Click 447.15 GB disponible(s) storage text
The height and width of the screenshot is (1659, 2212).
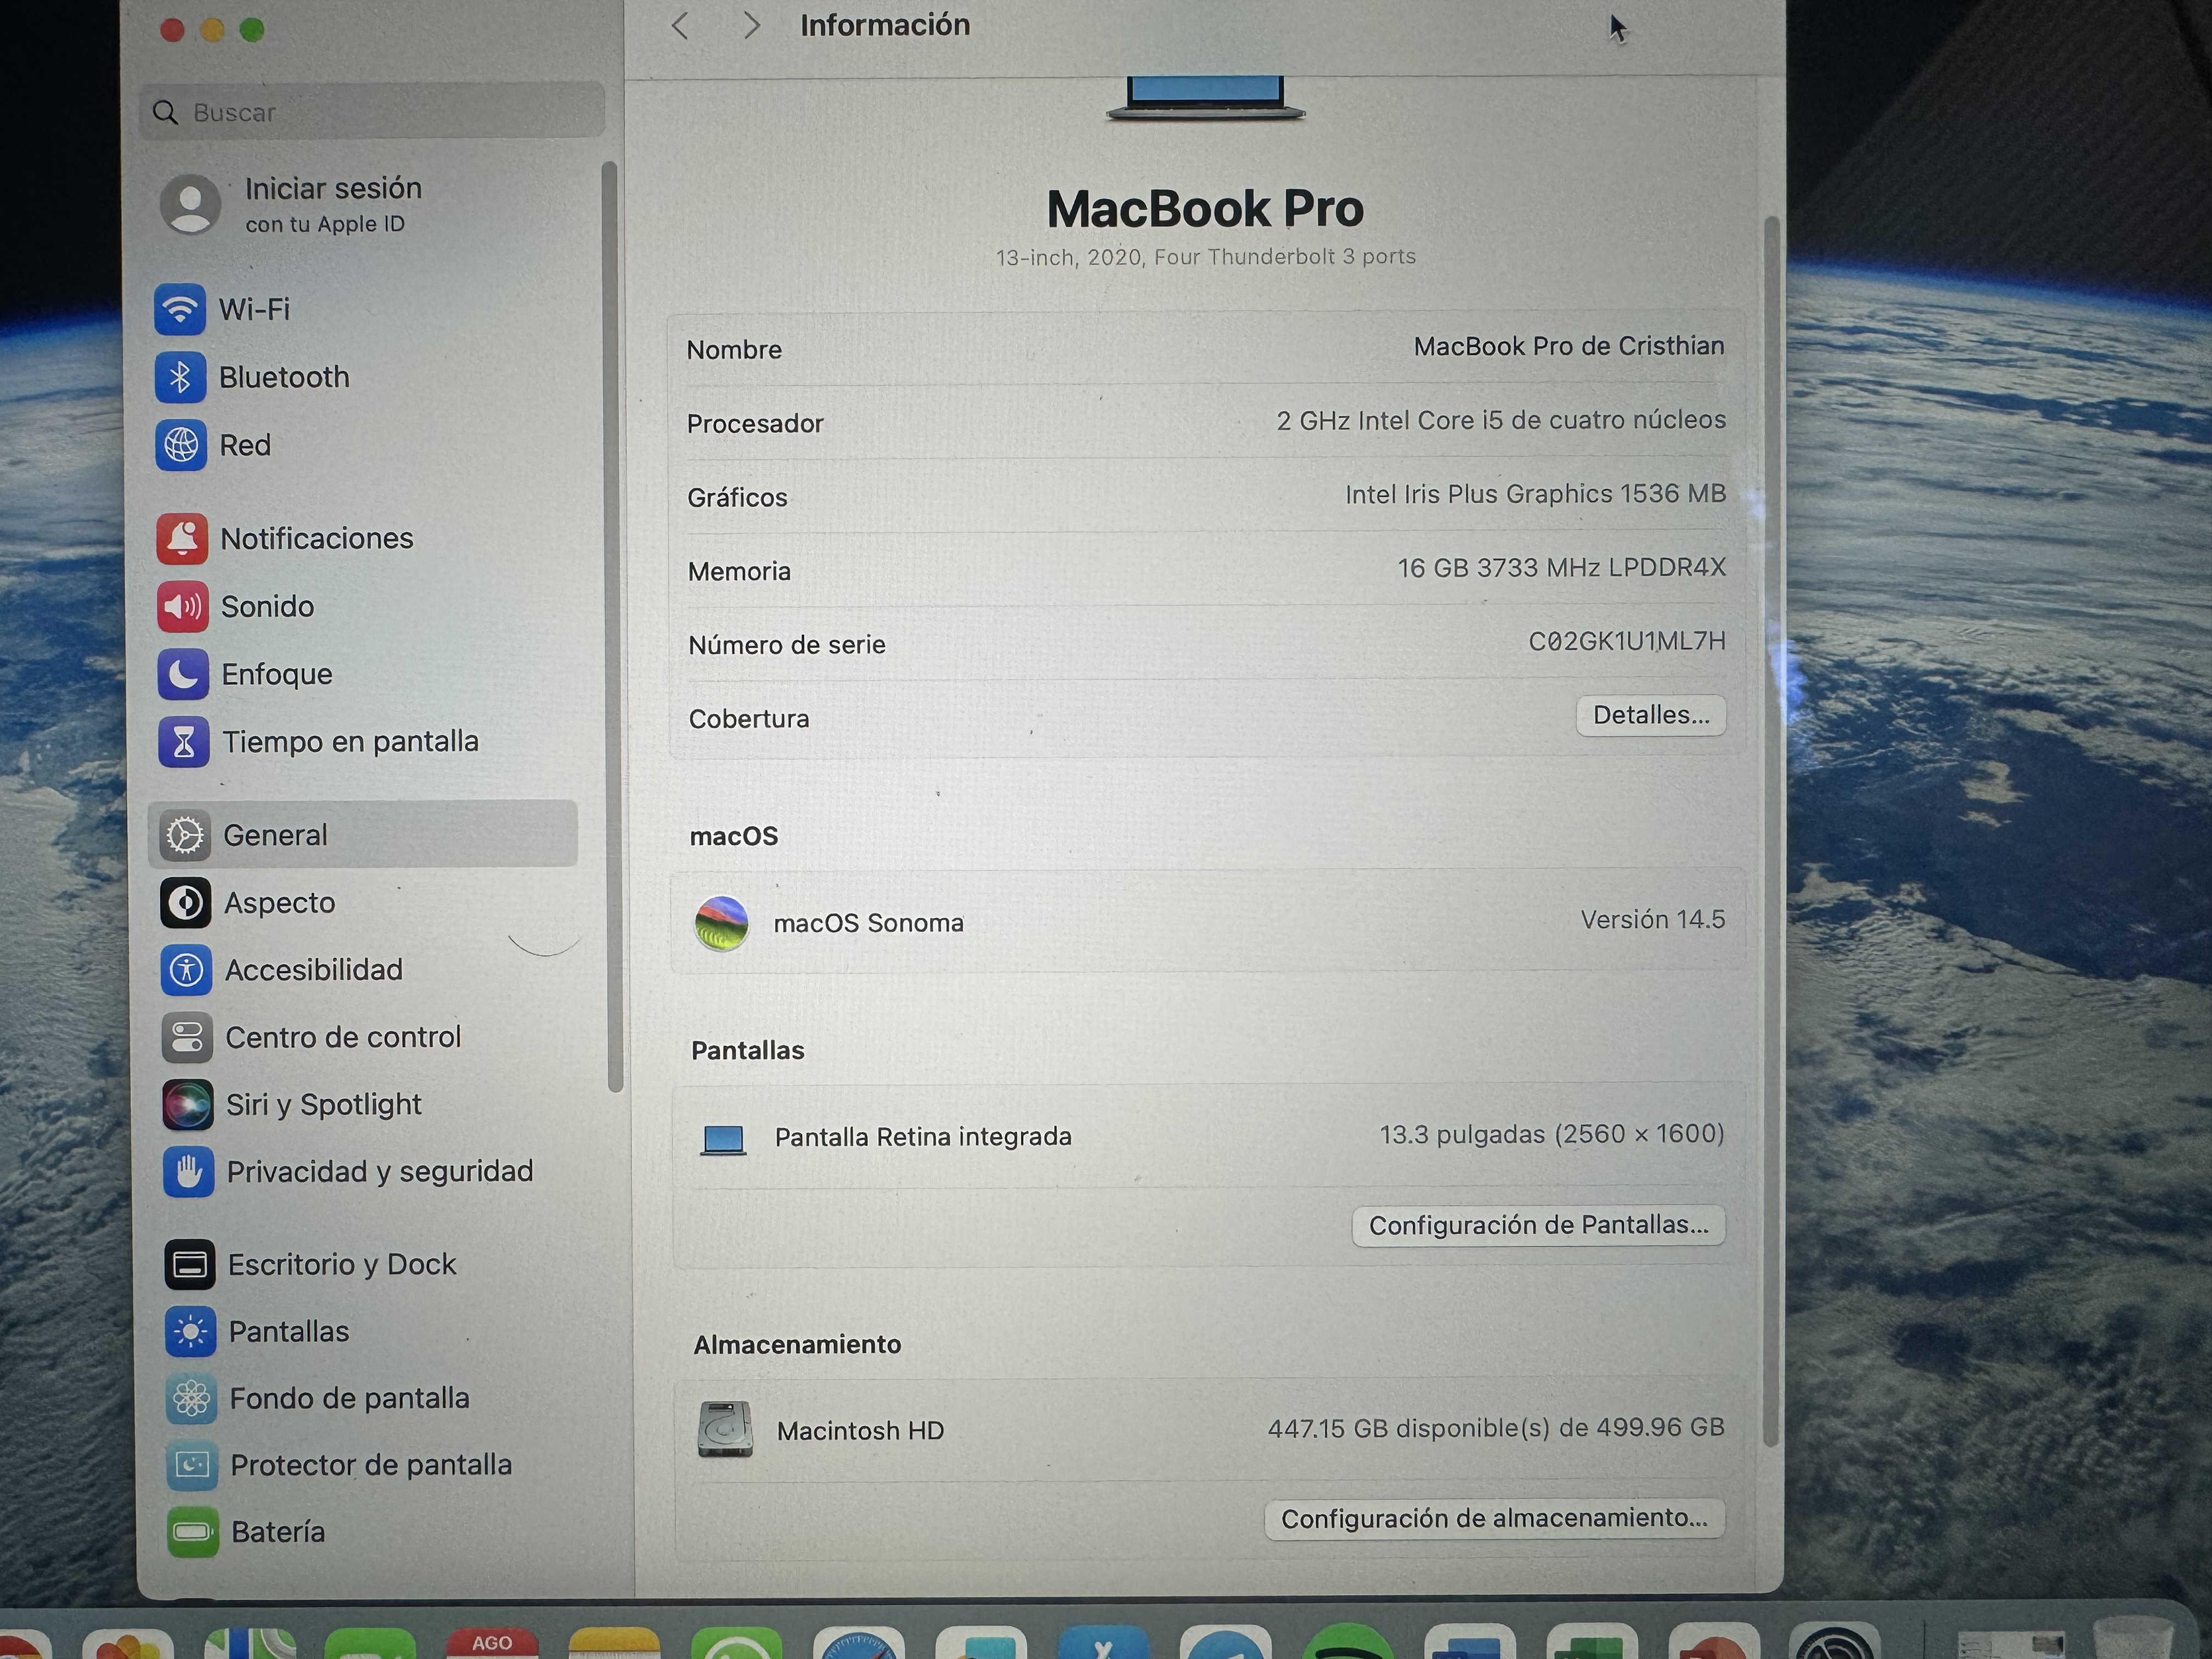coord(1496,1427)
